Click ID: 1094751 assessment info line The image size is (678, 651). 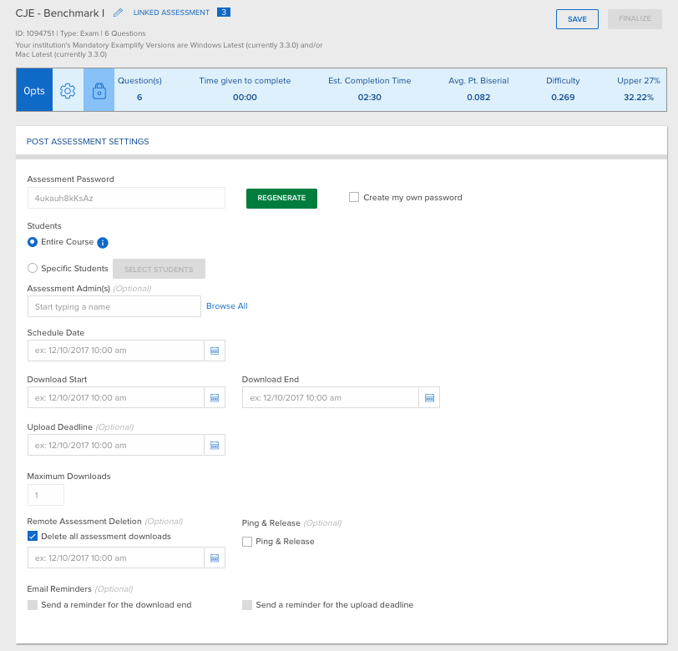click(x=80, y=33)
